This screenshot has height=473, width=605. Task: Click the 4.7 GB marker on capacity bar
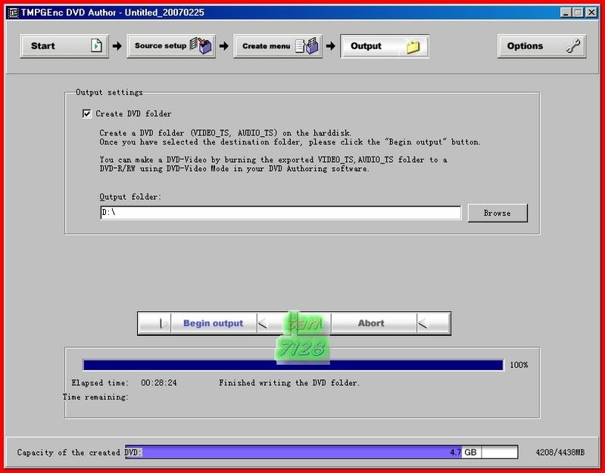463,452
